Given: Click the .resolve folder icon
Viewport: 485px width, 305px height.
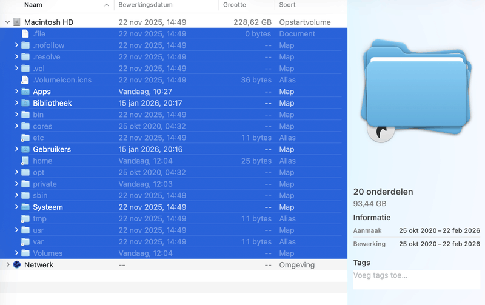Looking at the screenshot, I should point(25,57).
